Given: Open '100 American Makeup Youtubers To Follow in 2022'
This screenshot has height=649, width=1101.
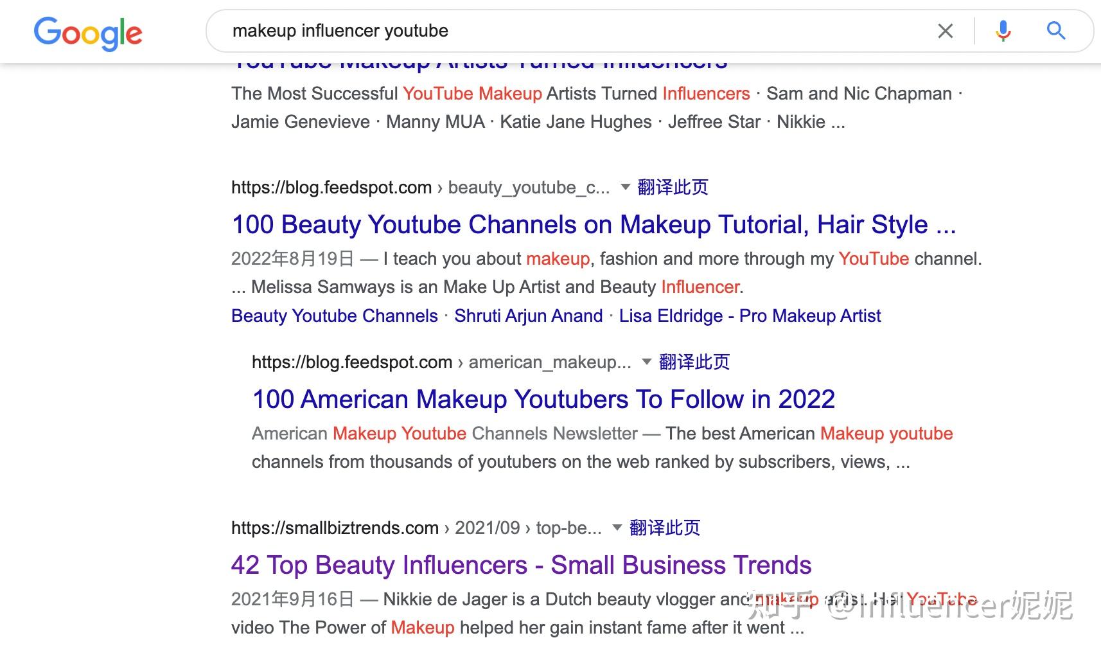Looking at the screenshot, I should 543,400.
